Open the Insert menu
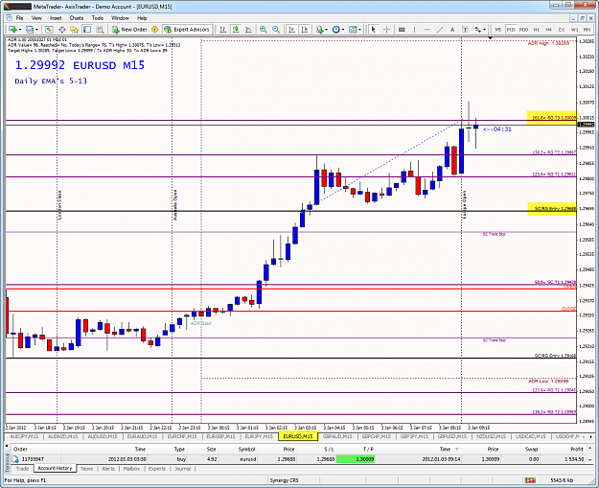 point(56,18)
